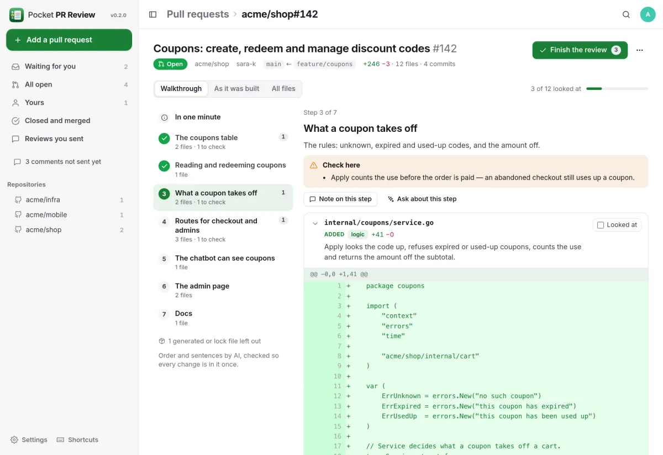Select the acme/infra repository
The height and width of the screenshot is (455, 663).
pos(69,200)
